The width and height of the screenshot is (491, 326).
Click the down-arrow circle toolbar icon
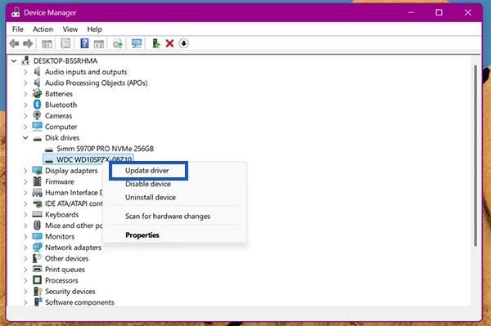click(x=184, y=43)
